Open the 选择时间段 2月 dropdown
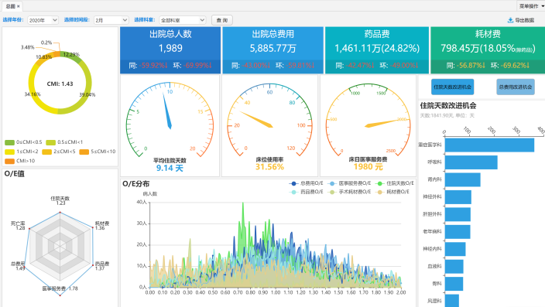Image resolution: width=545 pixels, height=307 pixels. (x=111, y=20)
